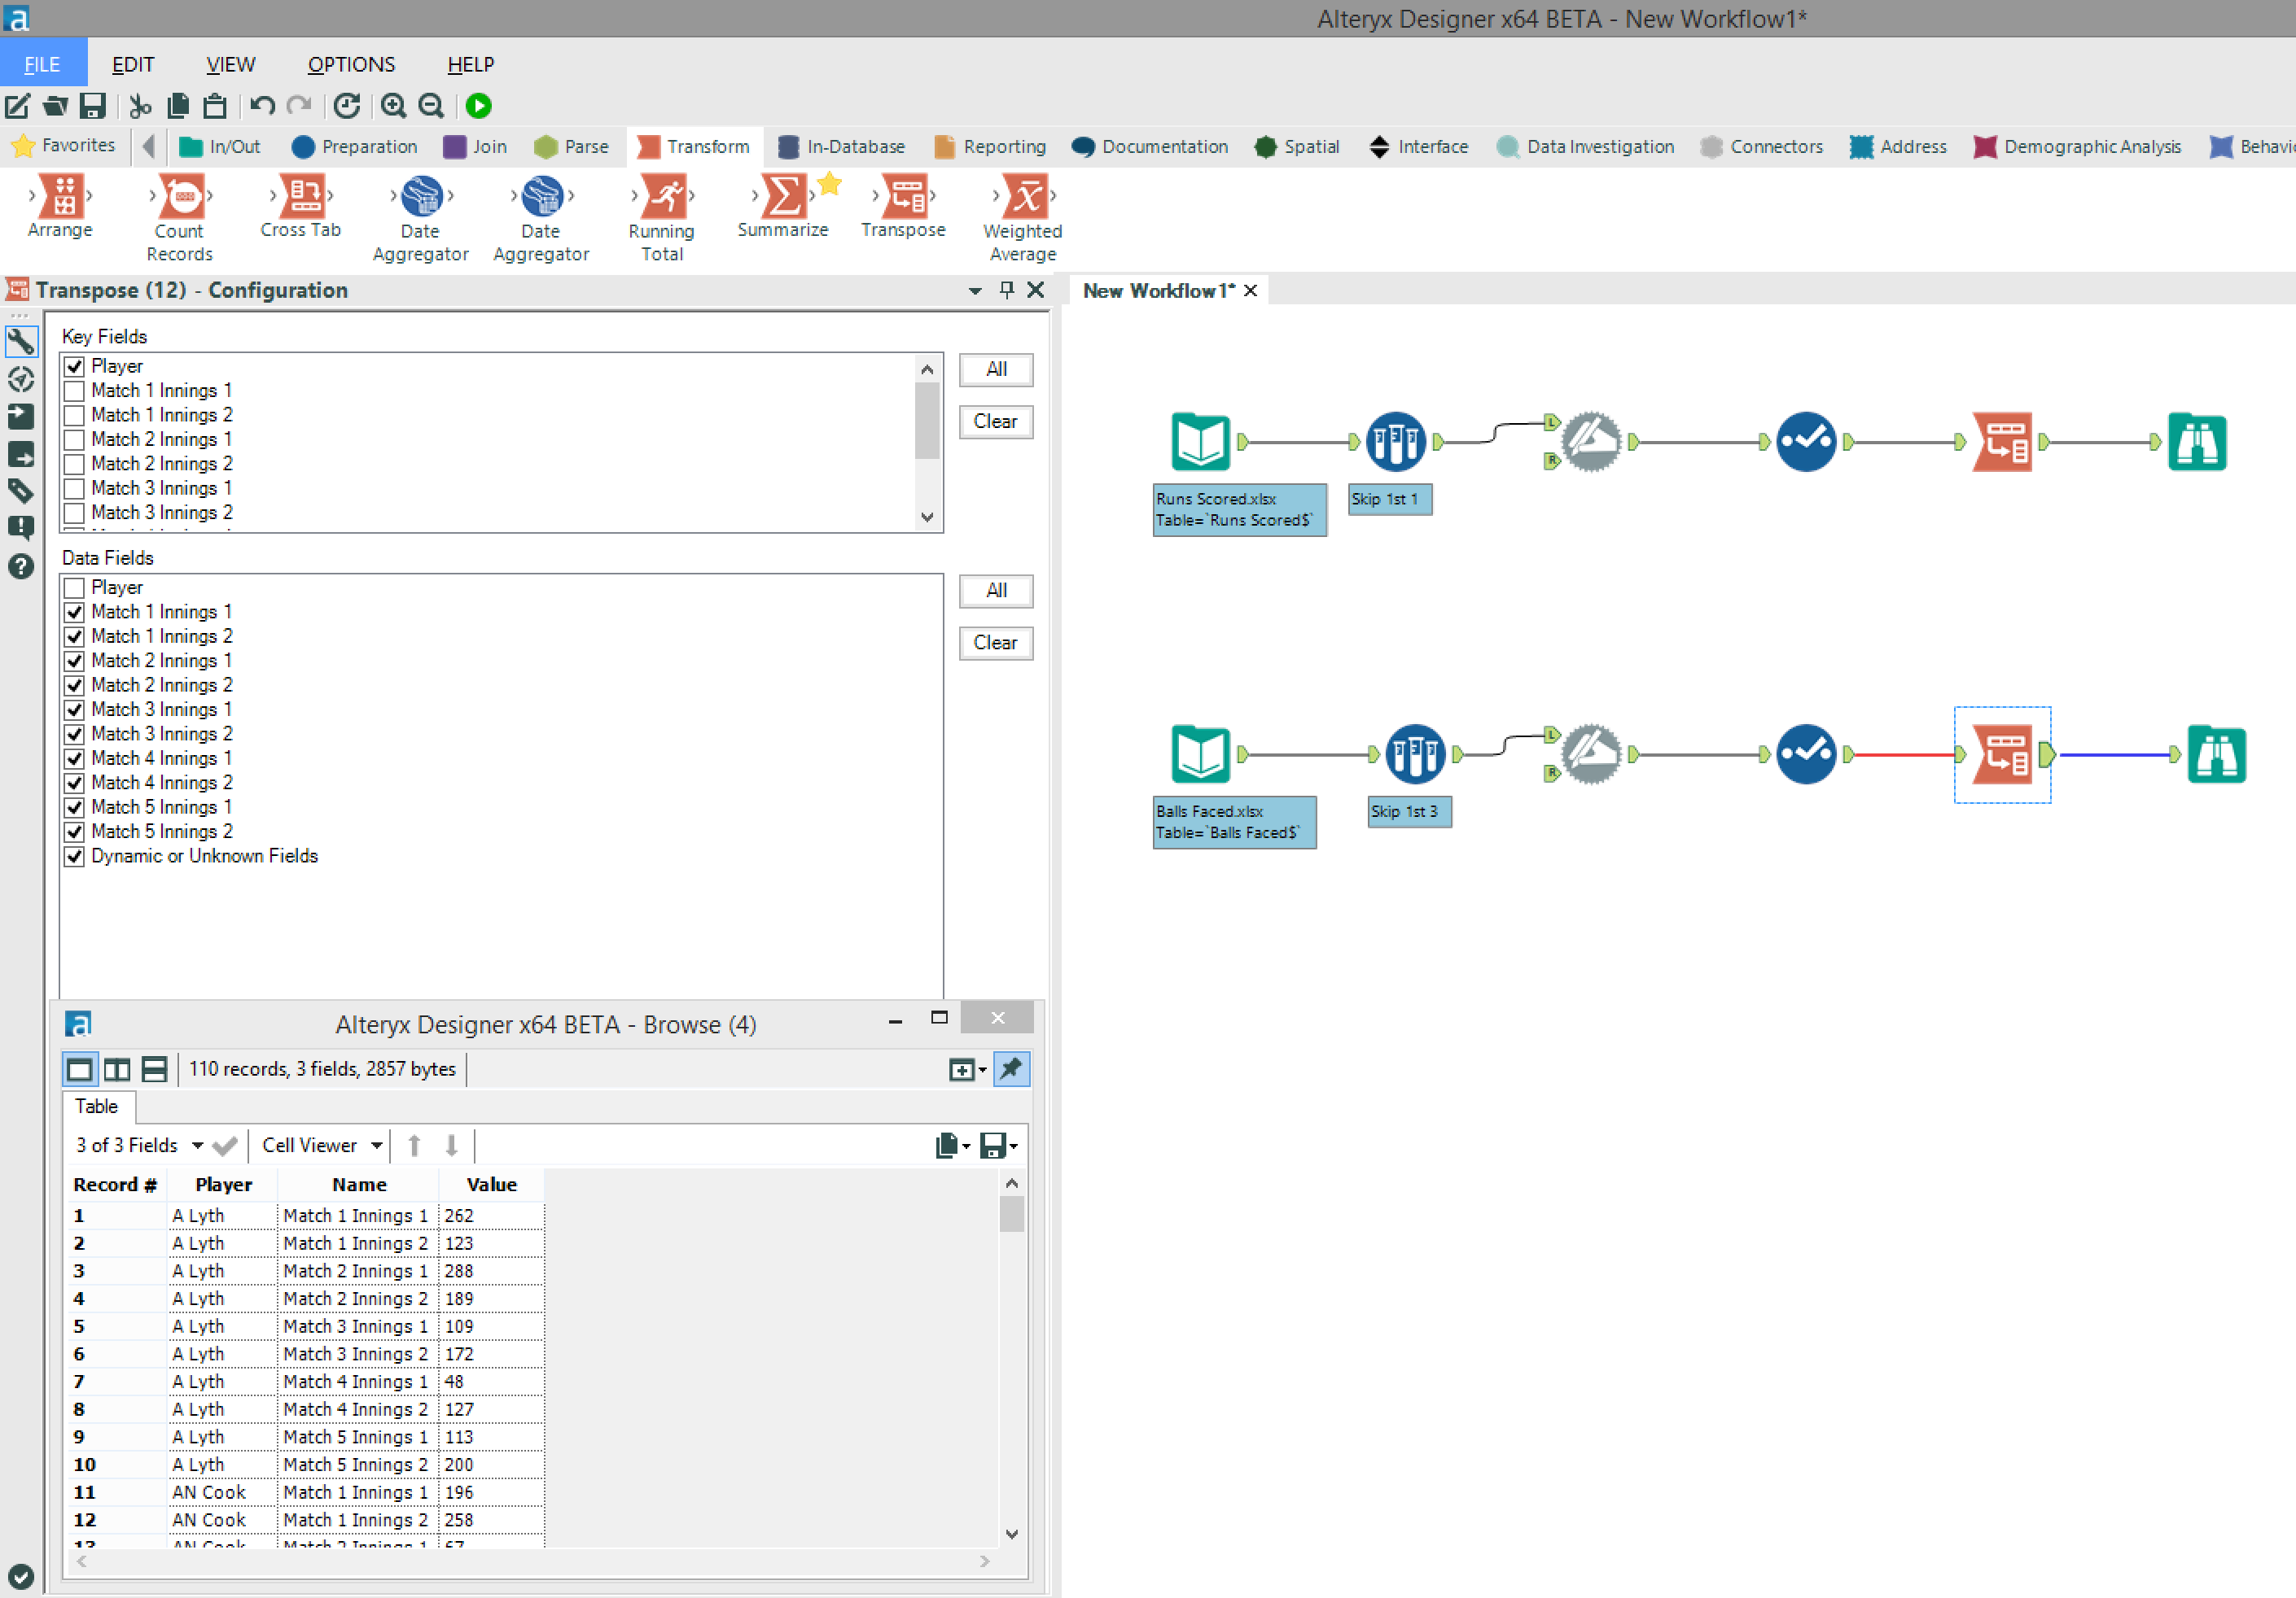2296x1598 pixels.
Task: Check Match 1 Innings 1 in Key Fields
Action: (74, 391)
